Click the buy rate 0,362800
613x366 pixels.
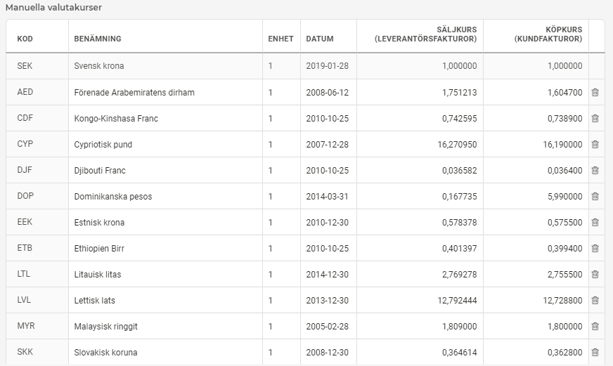coord(565,352)
